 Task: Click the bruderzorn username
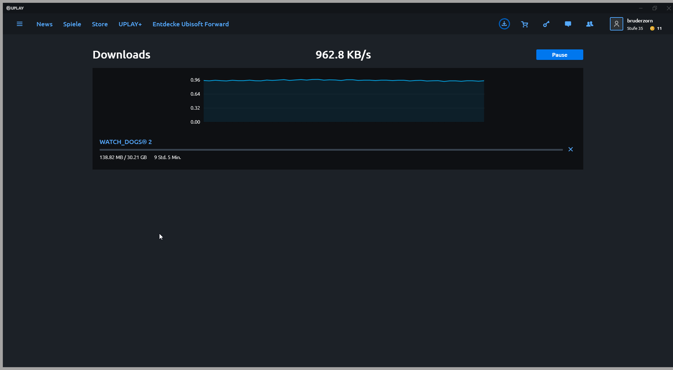coord(640,21)
